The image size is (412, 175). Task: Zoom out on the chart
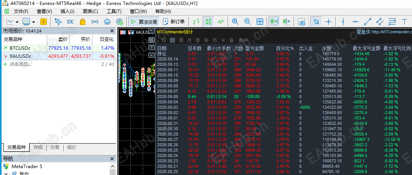point(247,22)
